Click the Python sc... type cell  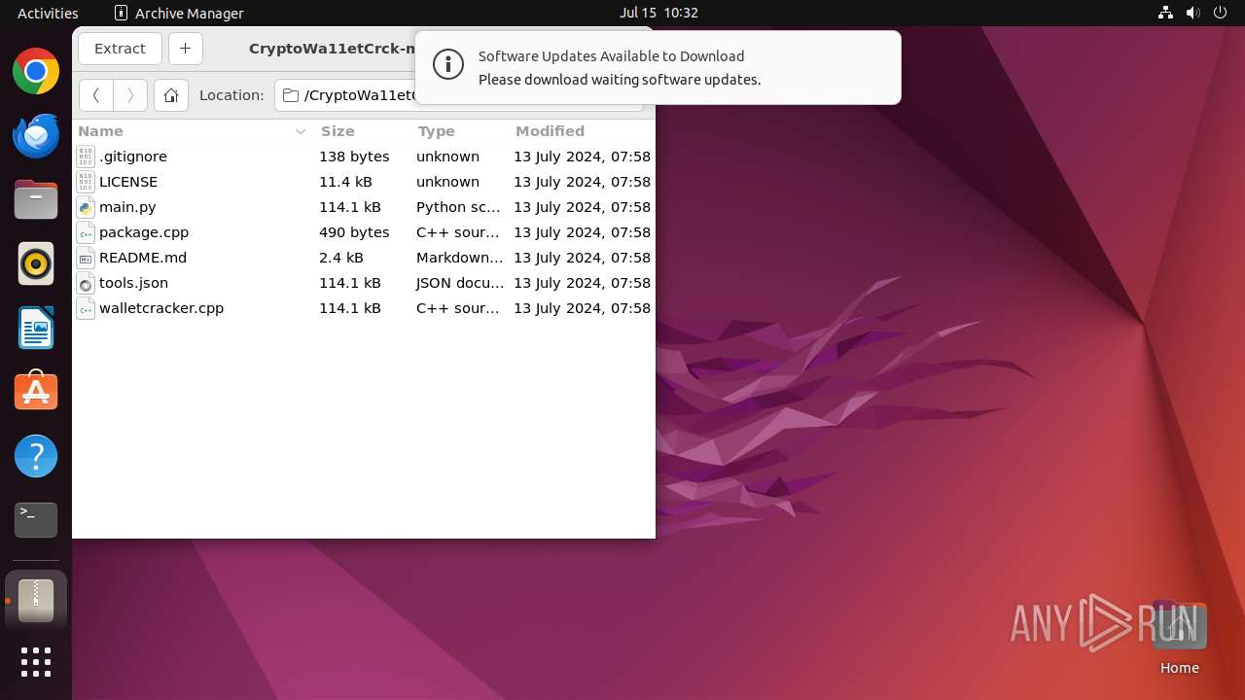458,207
